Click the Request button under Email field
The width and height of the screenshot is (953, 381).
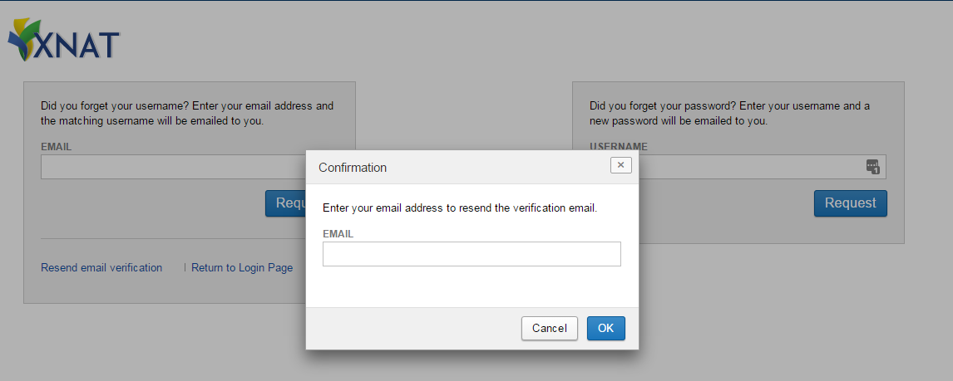coord(286,203)
